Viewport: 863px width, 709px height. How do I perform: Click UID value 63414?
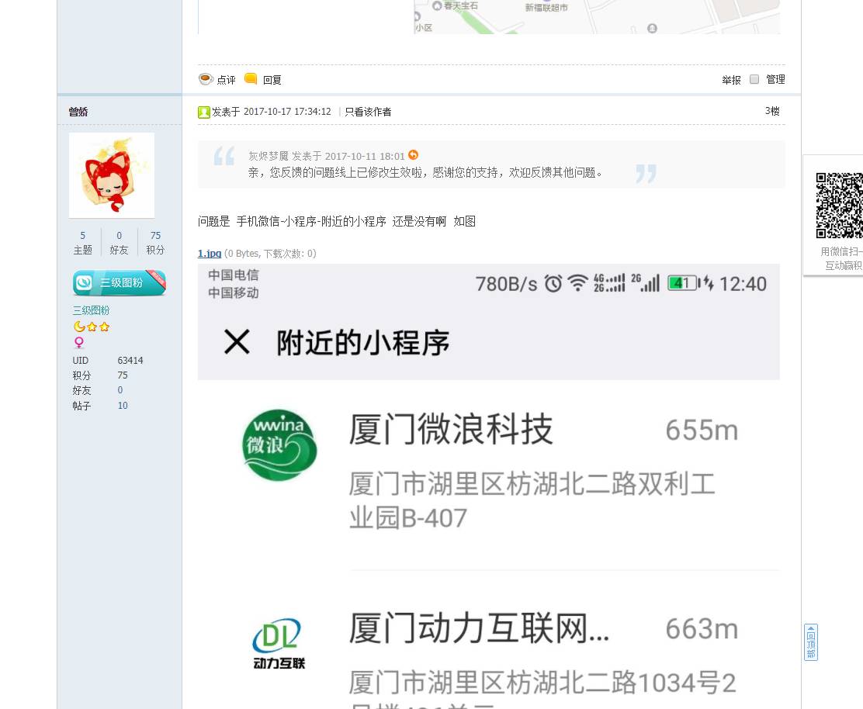(x=130, y=361)
